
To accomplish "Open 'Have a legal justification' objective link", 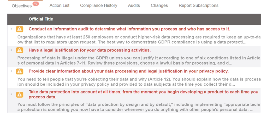I will [90, 50].
